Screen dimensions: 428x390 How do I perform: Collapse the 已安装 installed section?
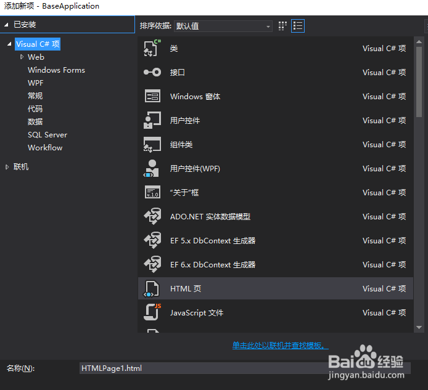tap(7, 25)
